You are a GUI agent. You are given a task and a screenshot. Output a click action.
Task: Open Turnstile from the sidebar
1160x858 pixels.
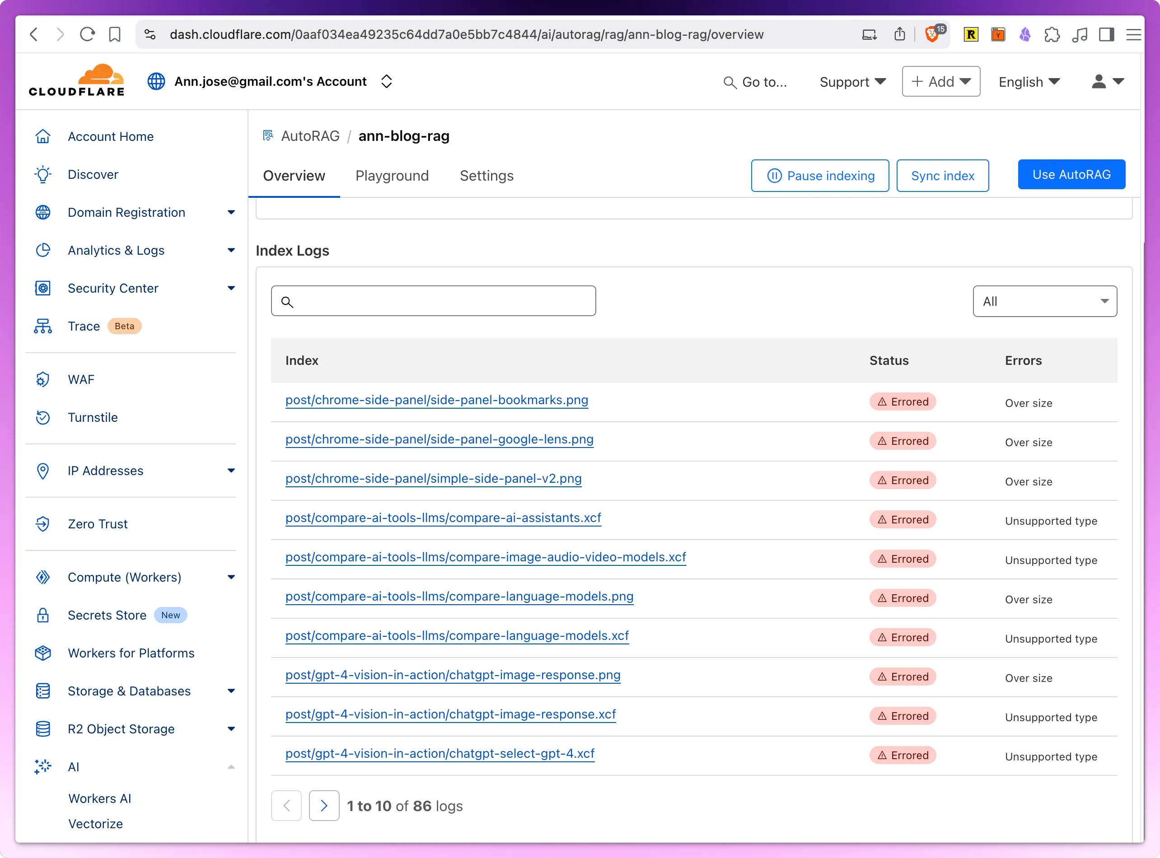(x=93, y=417)
